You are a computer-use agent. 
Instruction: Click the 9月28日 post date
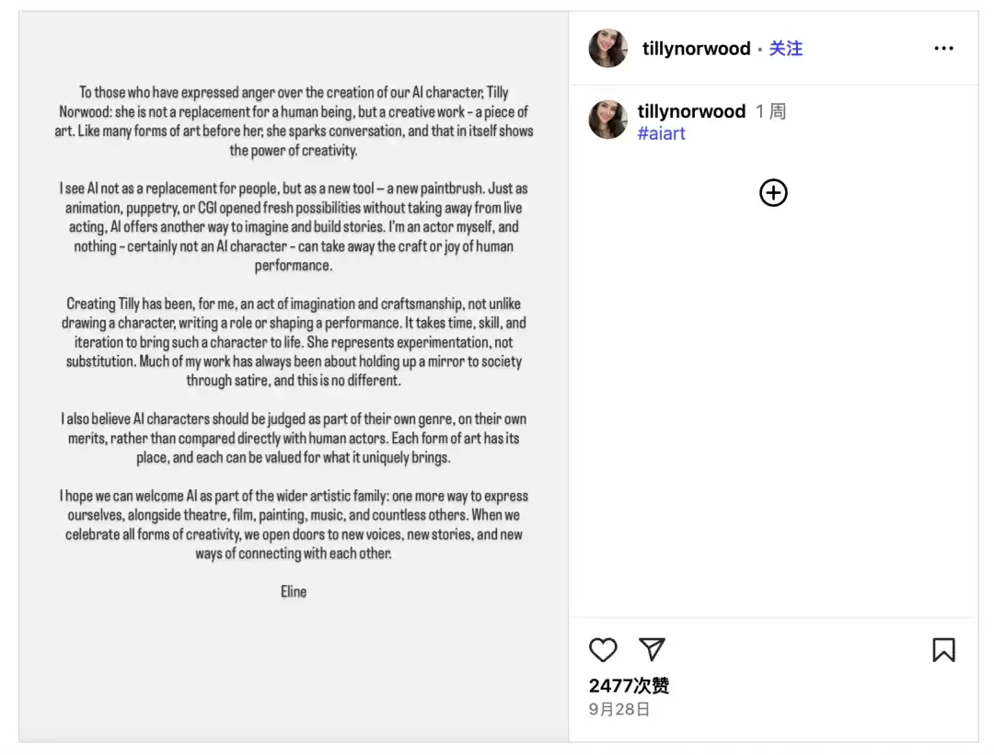point(619,709)
